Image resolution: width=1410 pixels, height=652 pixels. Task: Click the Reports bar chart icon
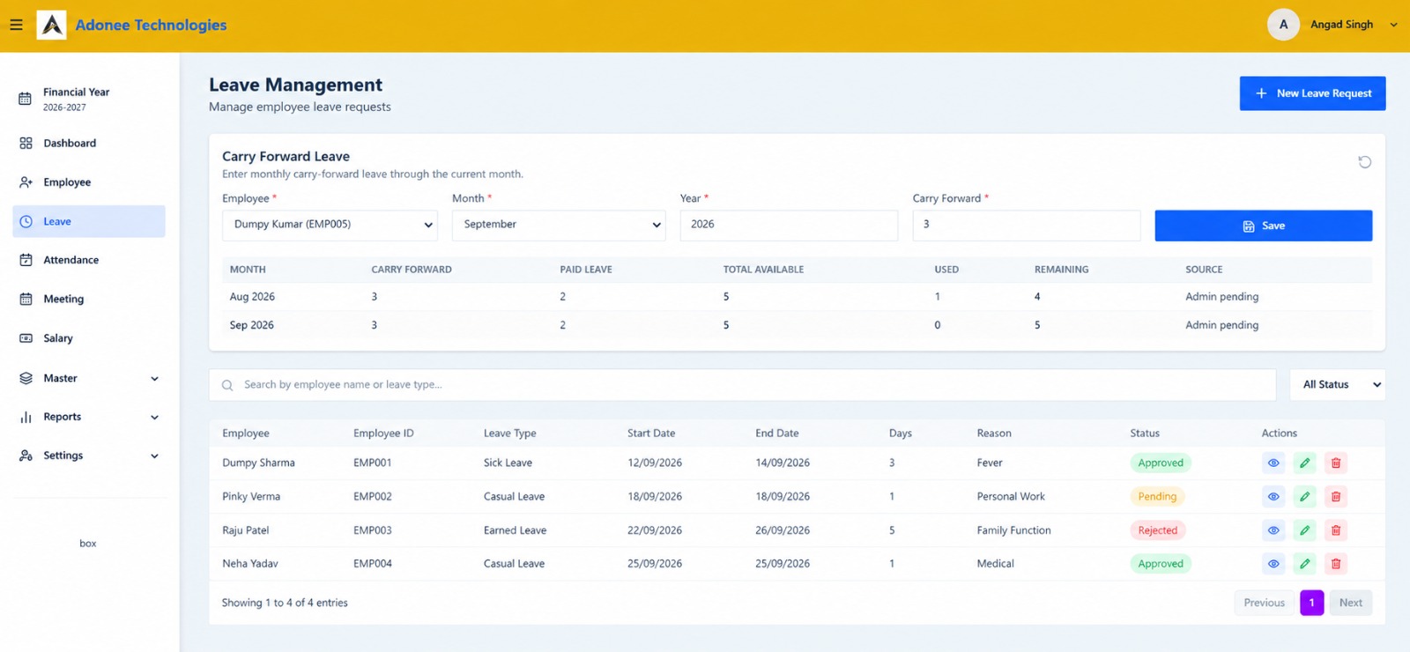26,417
